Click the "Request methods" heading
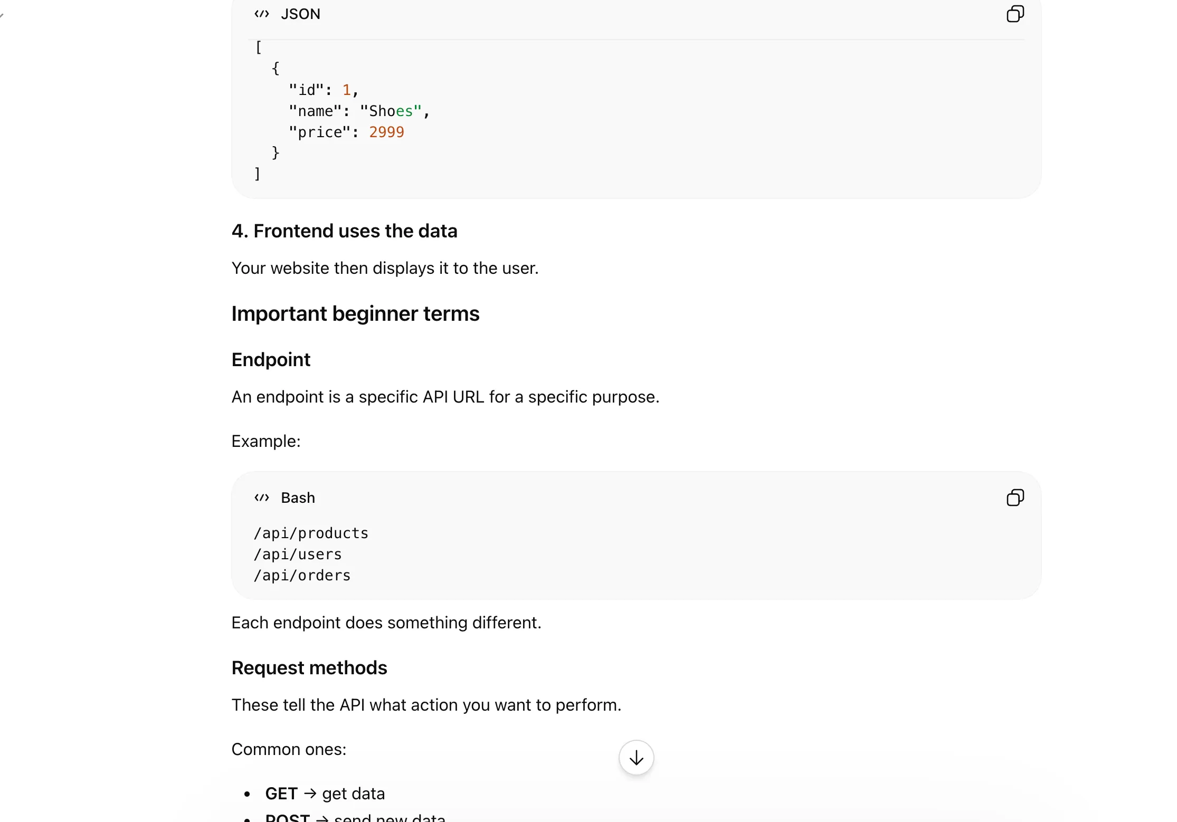1177x822 pixels. pyautogui.click(x=309, y=668)
